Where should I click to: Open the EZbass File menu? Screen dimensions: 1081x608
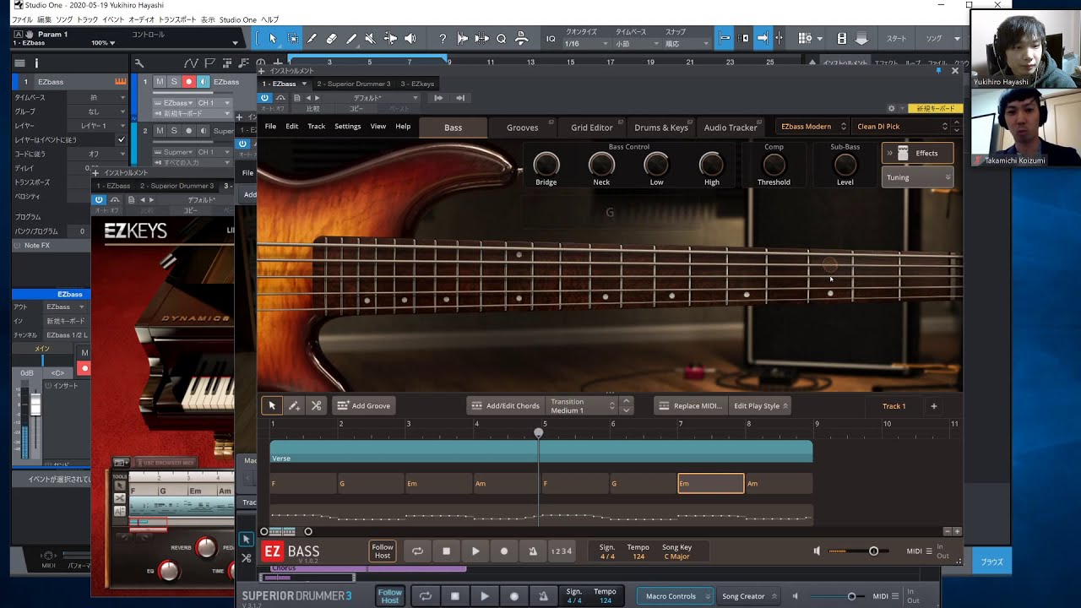pos(270,127)
